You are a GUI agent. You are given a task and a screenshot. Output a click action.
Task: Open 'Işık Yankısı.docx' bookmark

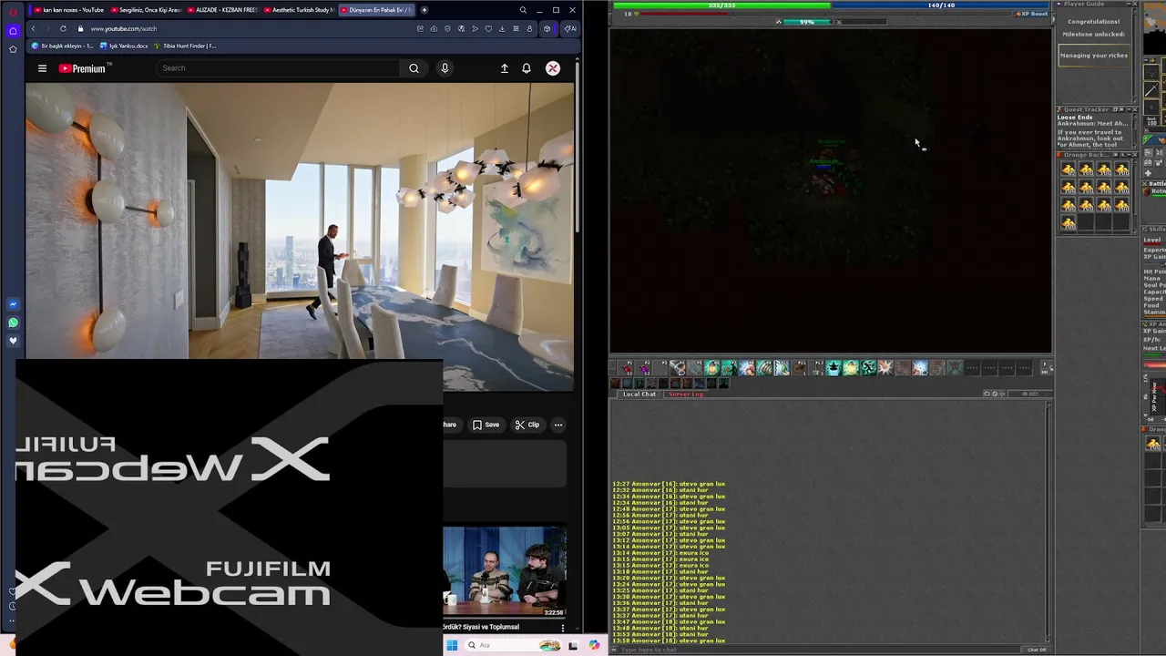pos(124,46)
